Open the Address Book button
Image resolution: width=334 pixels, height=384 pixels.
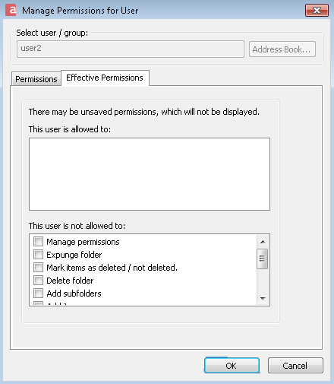[282, 49]
